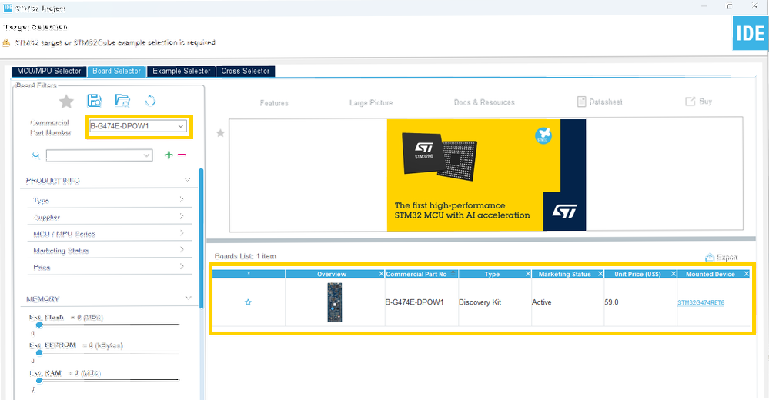Open the search combo box dropdown

tap(146, 155)
